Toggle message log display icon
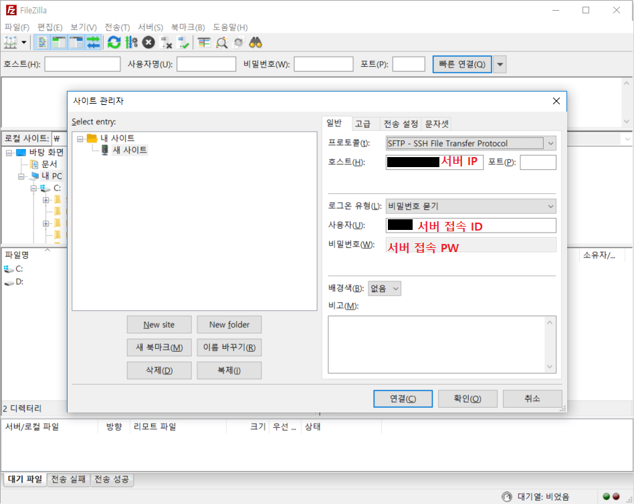This screenshot has width=634, height=504. click(x=42, y=42)
